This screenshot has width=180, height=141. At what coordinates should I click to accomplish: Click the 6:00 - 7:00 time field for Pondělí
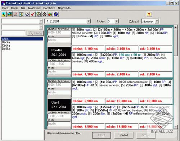click(x=59, y=32)
